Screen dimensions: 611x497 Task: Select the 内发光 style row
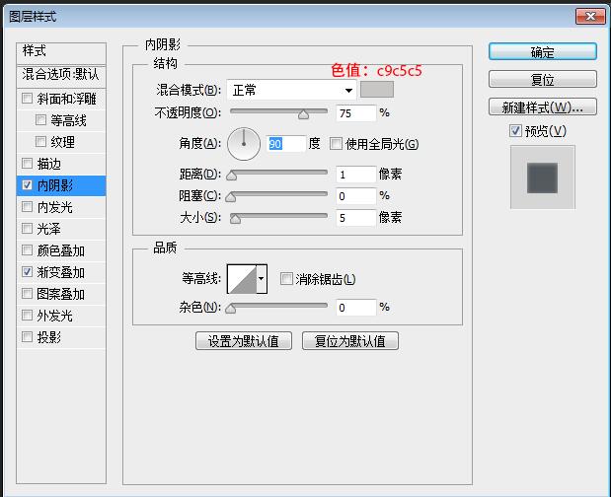point(61,207)
